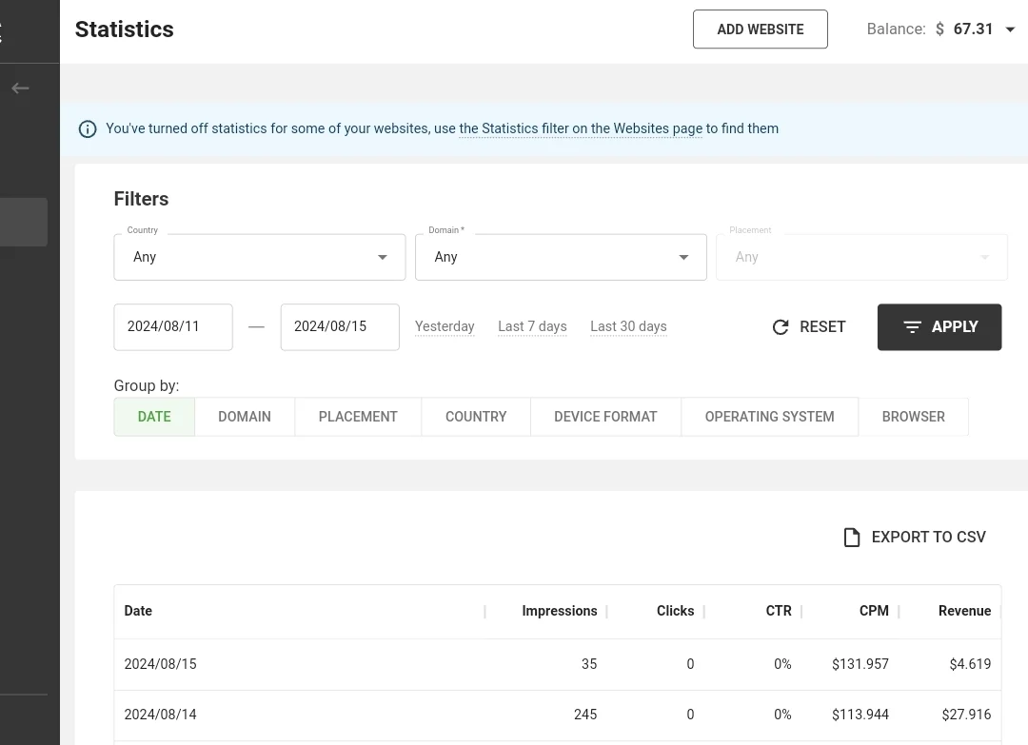Select the Yesterday date shortcut
This screenshot has height=745, width=1028.
[445, 326]
